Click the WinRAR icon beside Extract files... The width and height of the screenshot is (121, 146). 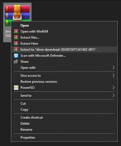[x=16, y=38]
